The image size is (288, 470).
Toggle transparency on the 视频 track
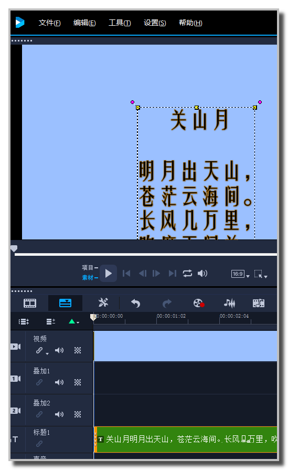pos(78,350)
